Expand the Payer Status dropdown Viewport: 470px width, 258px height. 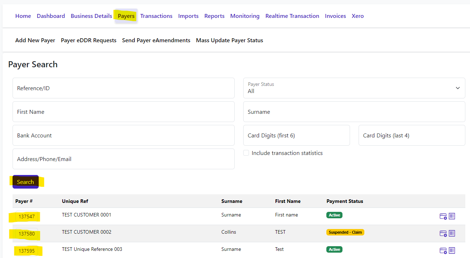click(354, 88)
